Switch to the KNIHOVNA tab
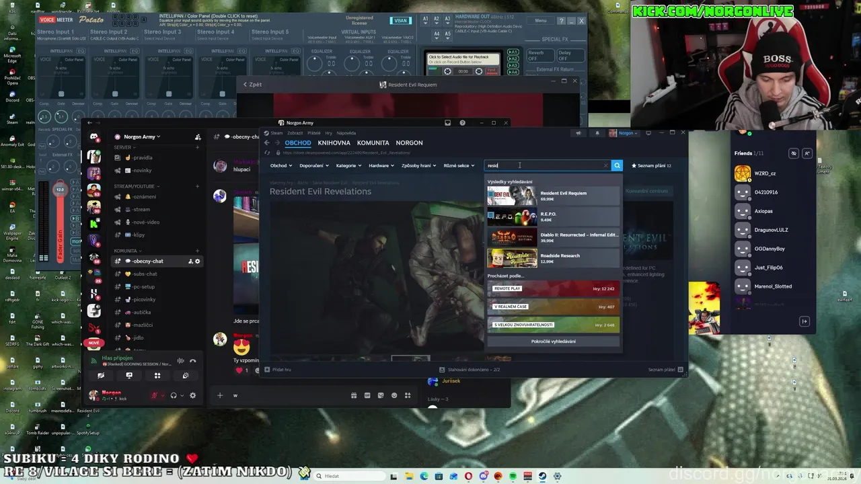This screenshot has height=484, width=861. [334, 143]
